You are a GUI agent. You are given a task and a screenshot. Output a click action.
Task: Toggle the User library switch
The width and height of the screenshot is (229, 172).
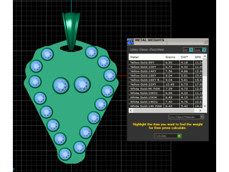pyautogui.click(x=200, y=50)
